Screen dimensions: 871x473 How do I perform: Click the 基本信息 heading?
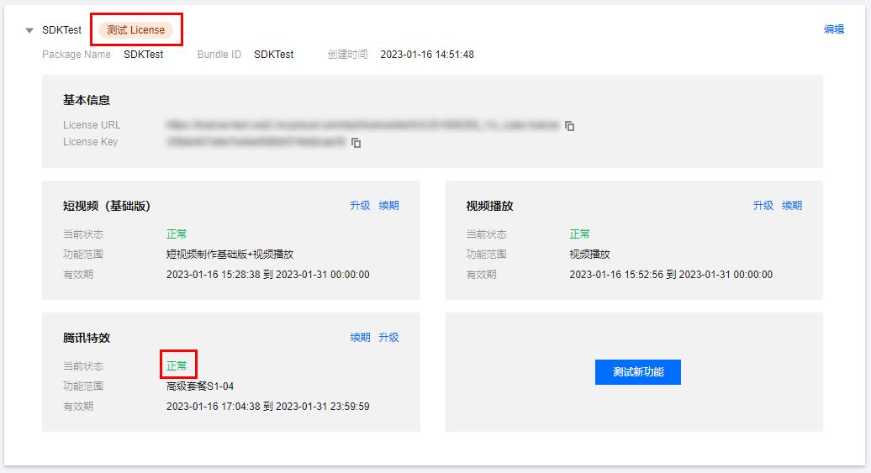tap(87, 100)
